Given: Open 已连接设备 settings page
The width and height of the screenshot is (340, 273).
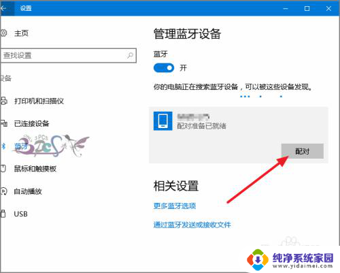Looking at the screenshot, I should (32, 123).
